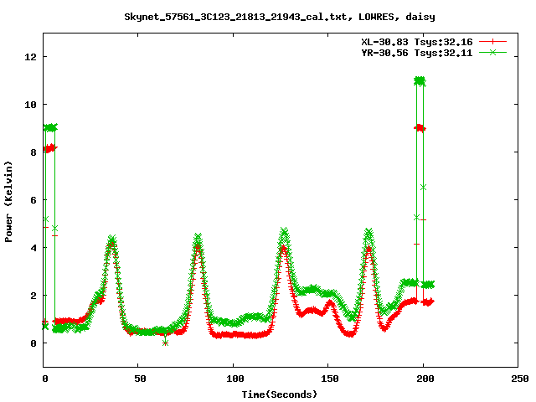The height and width of the screenshot is (402, 536).
Task: Click the green legend line sample
Action: click(492, 52)
